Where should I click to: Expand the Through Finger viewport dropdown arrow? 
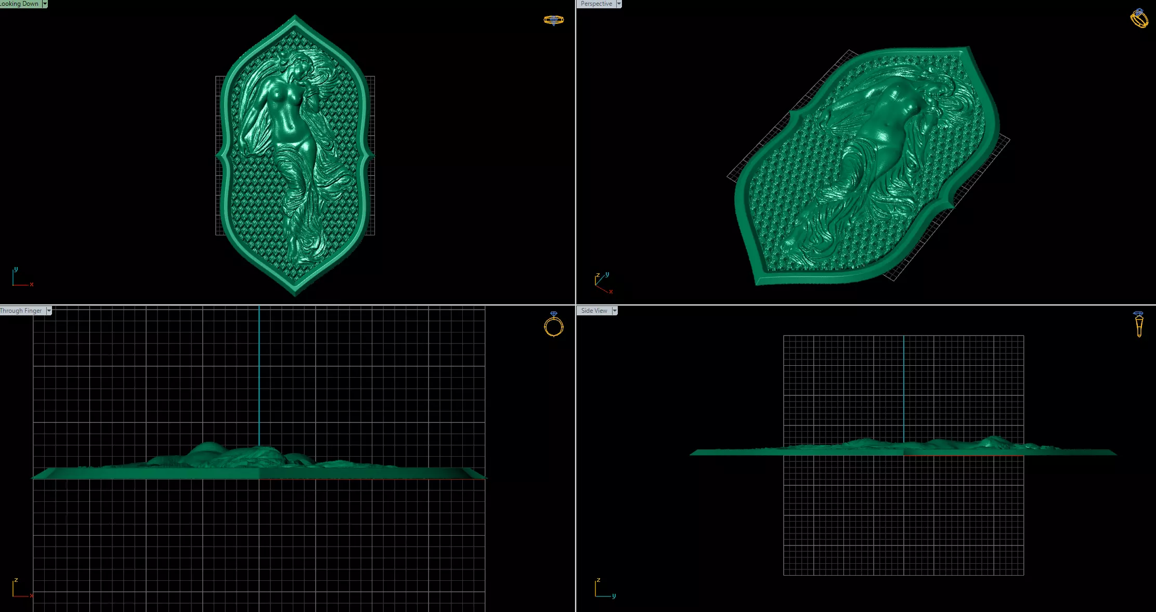[x=49, y=311]
